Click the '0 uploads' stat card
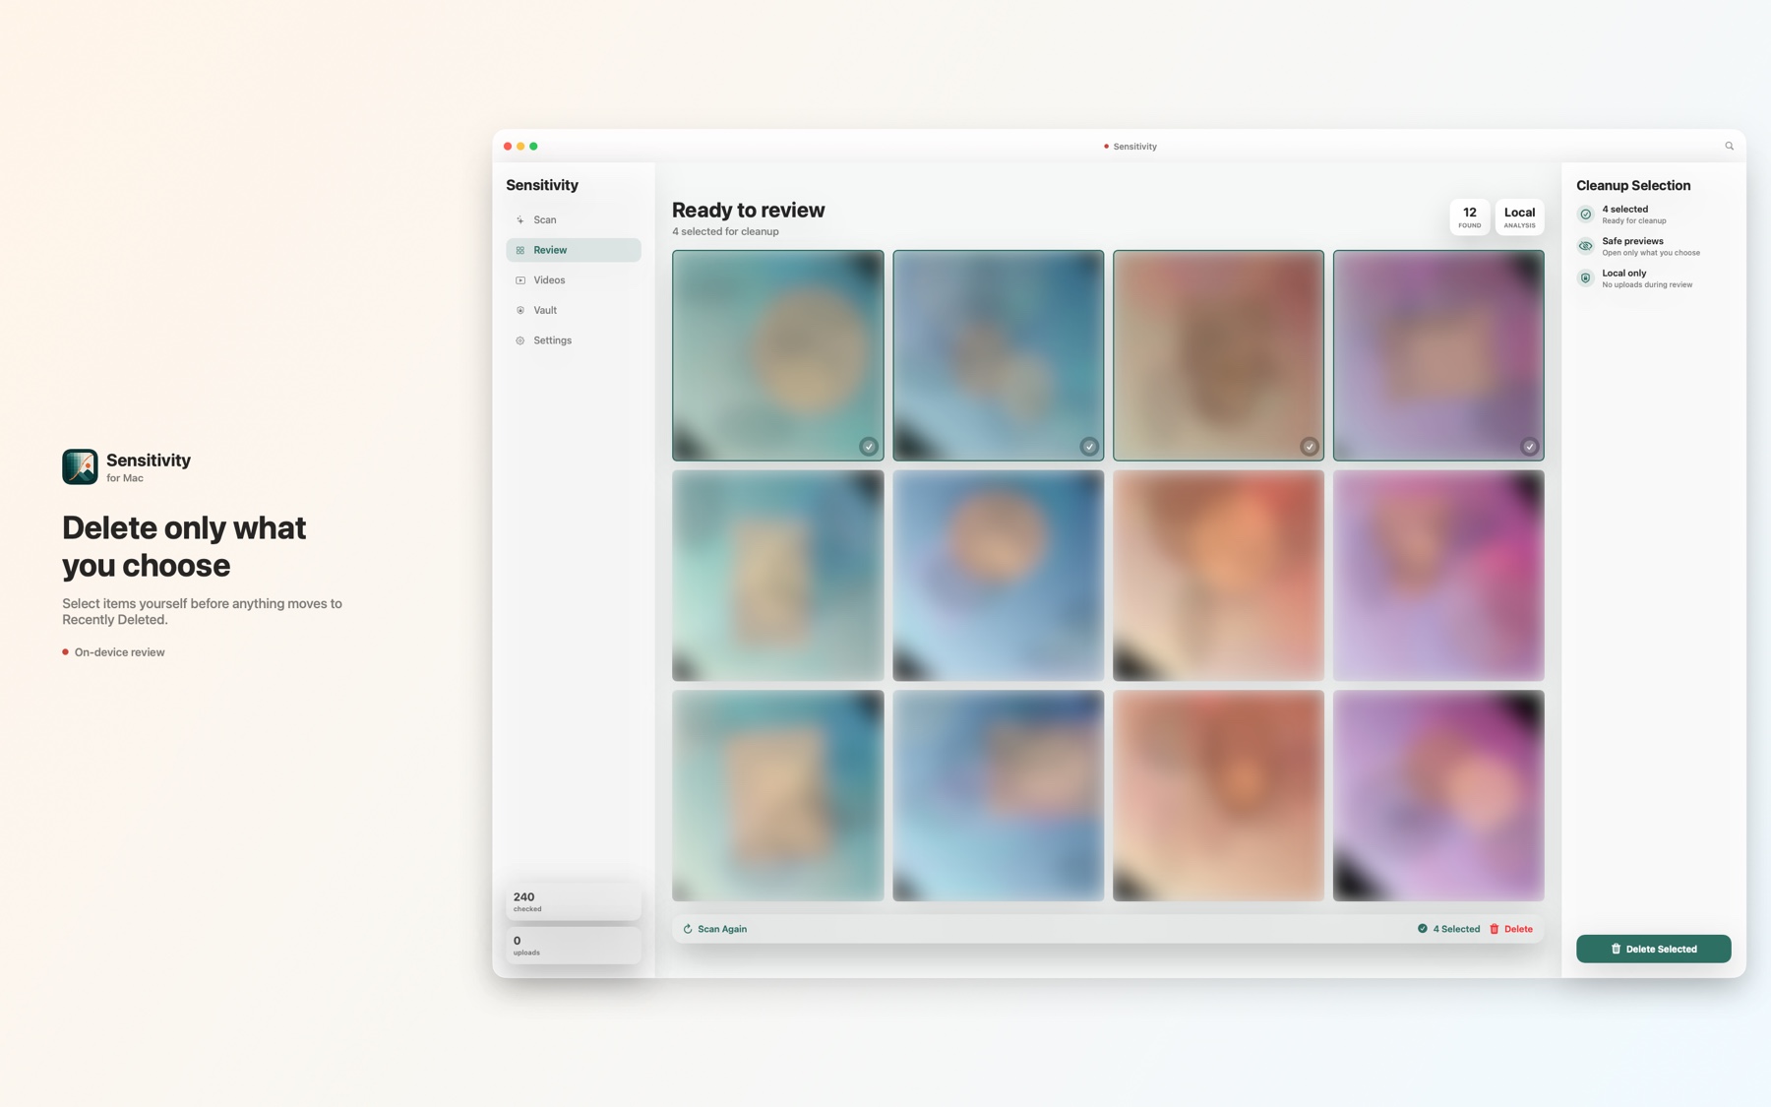 point(574,945)
